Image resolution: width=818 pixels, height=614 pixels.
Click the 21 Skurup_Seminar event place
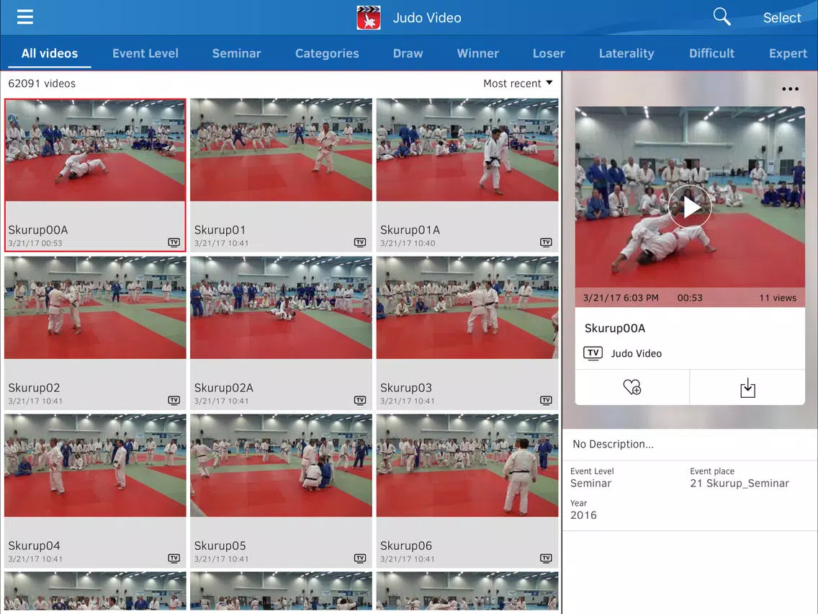(740, 484)
